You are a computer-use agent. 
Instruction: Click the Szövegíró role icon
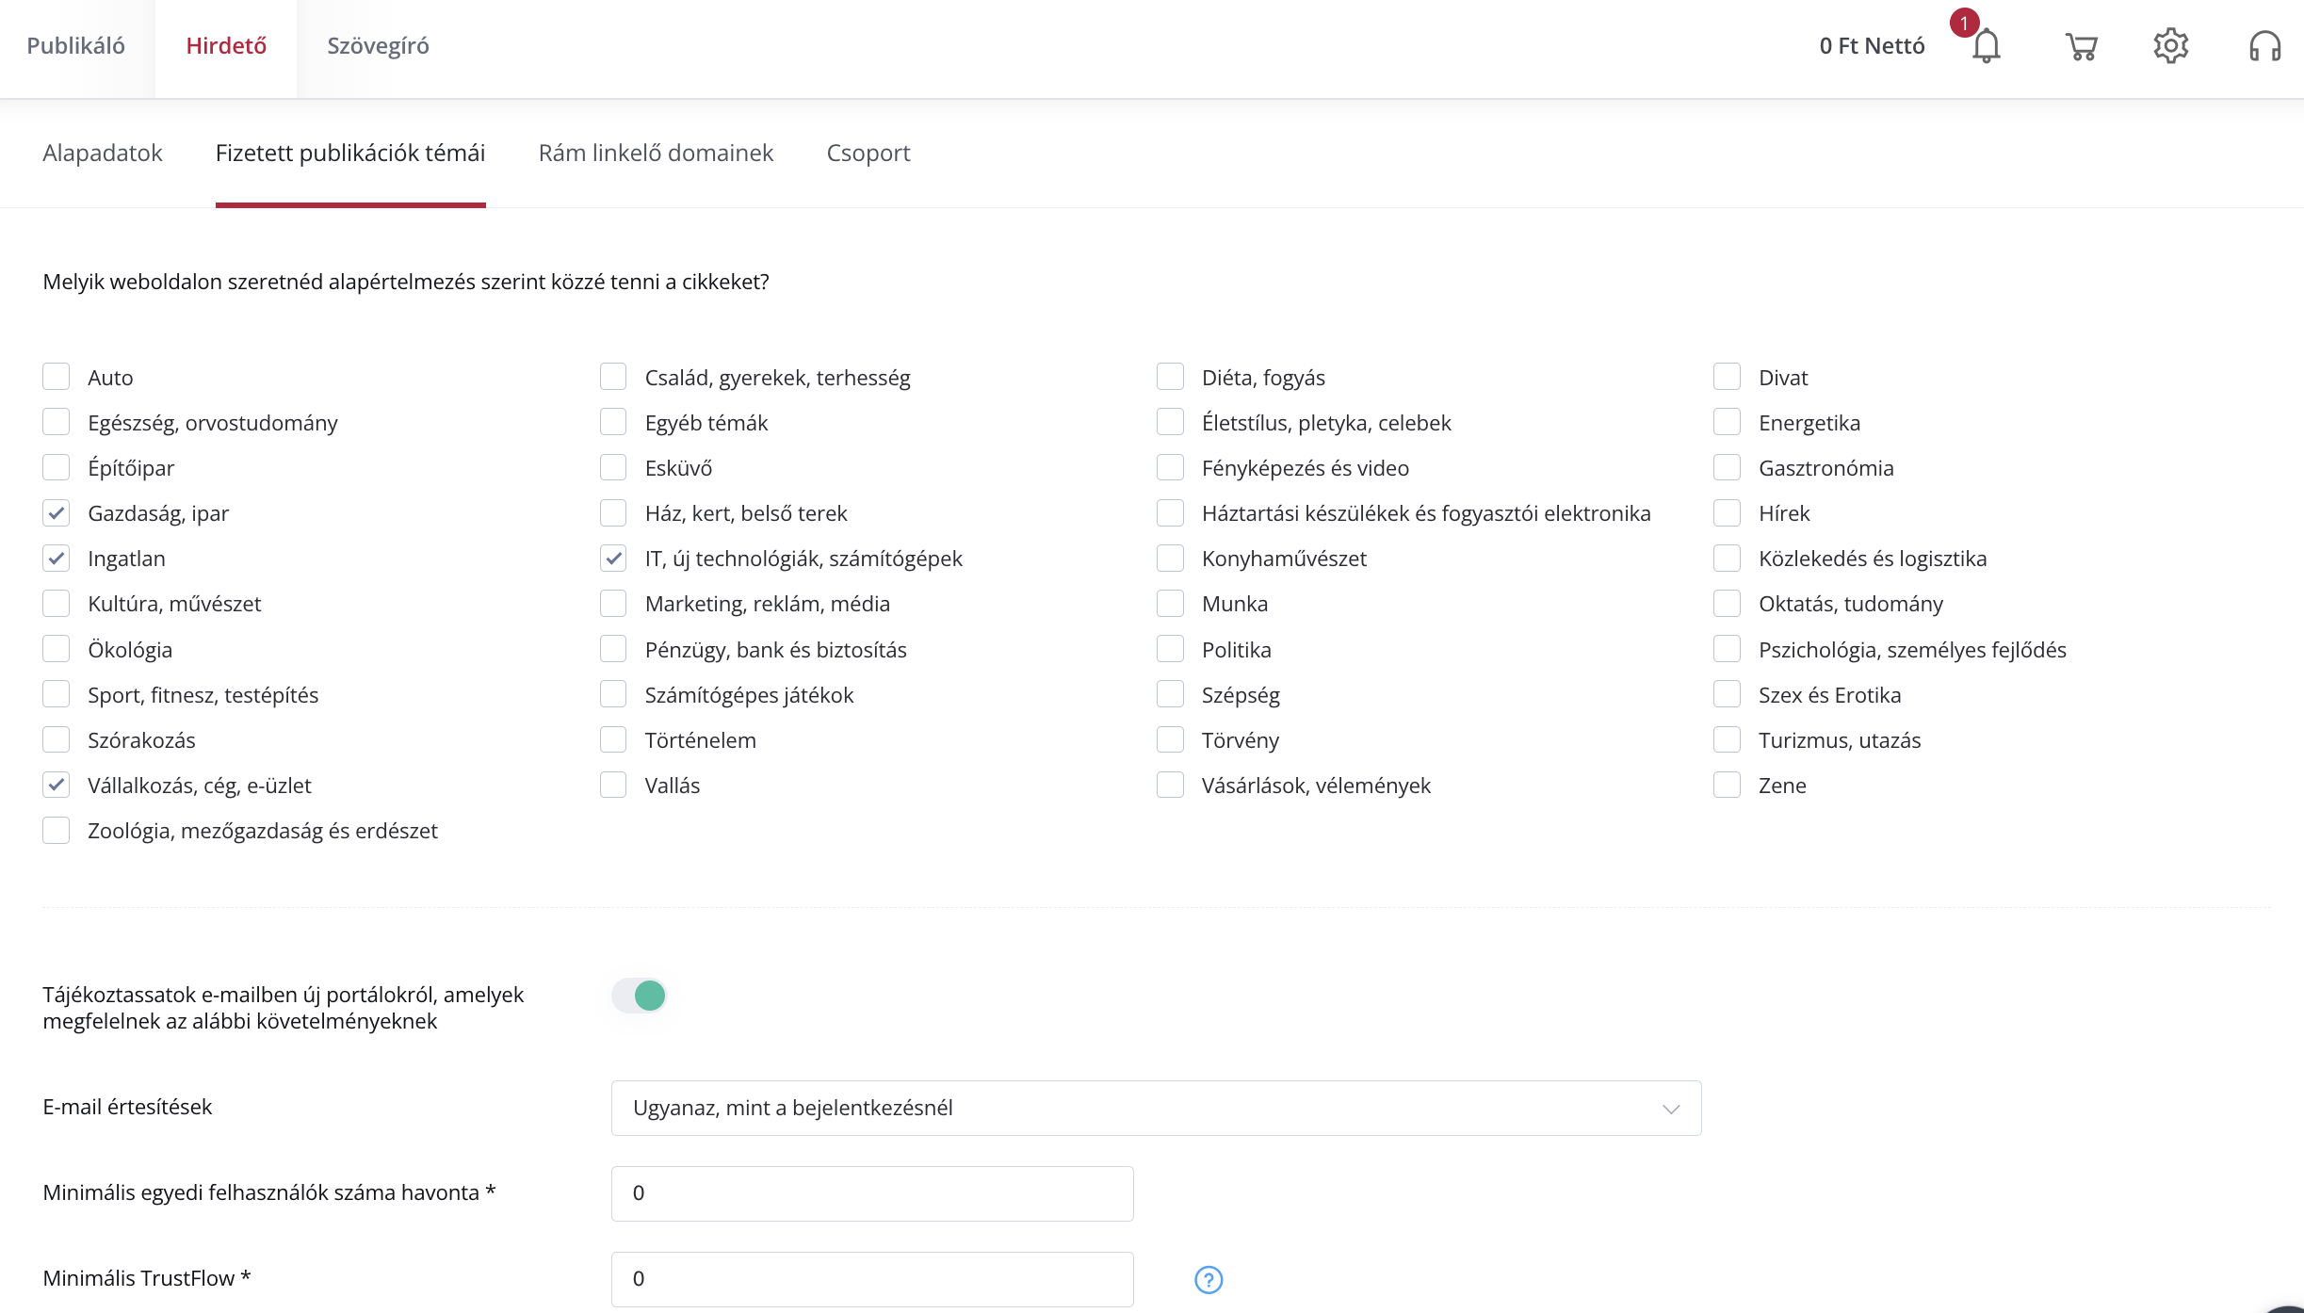pos(377,44)
